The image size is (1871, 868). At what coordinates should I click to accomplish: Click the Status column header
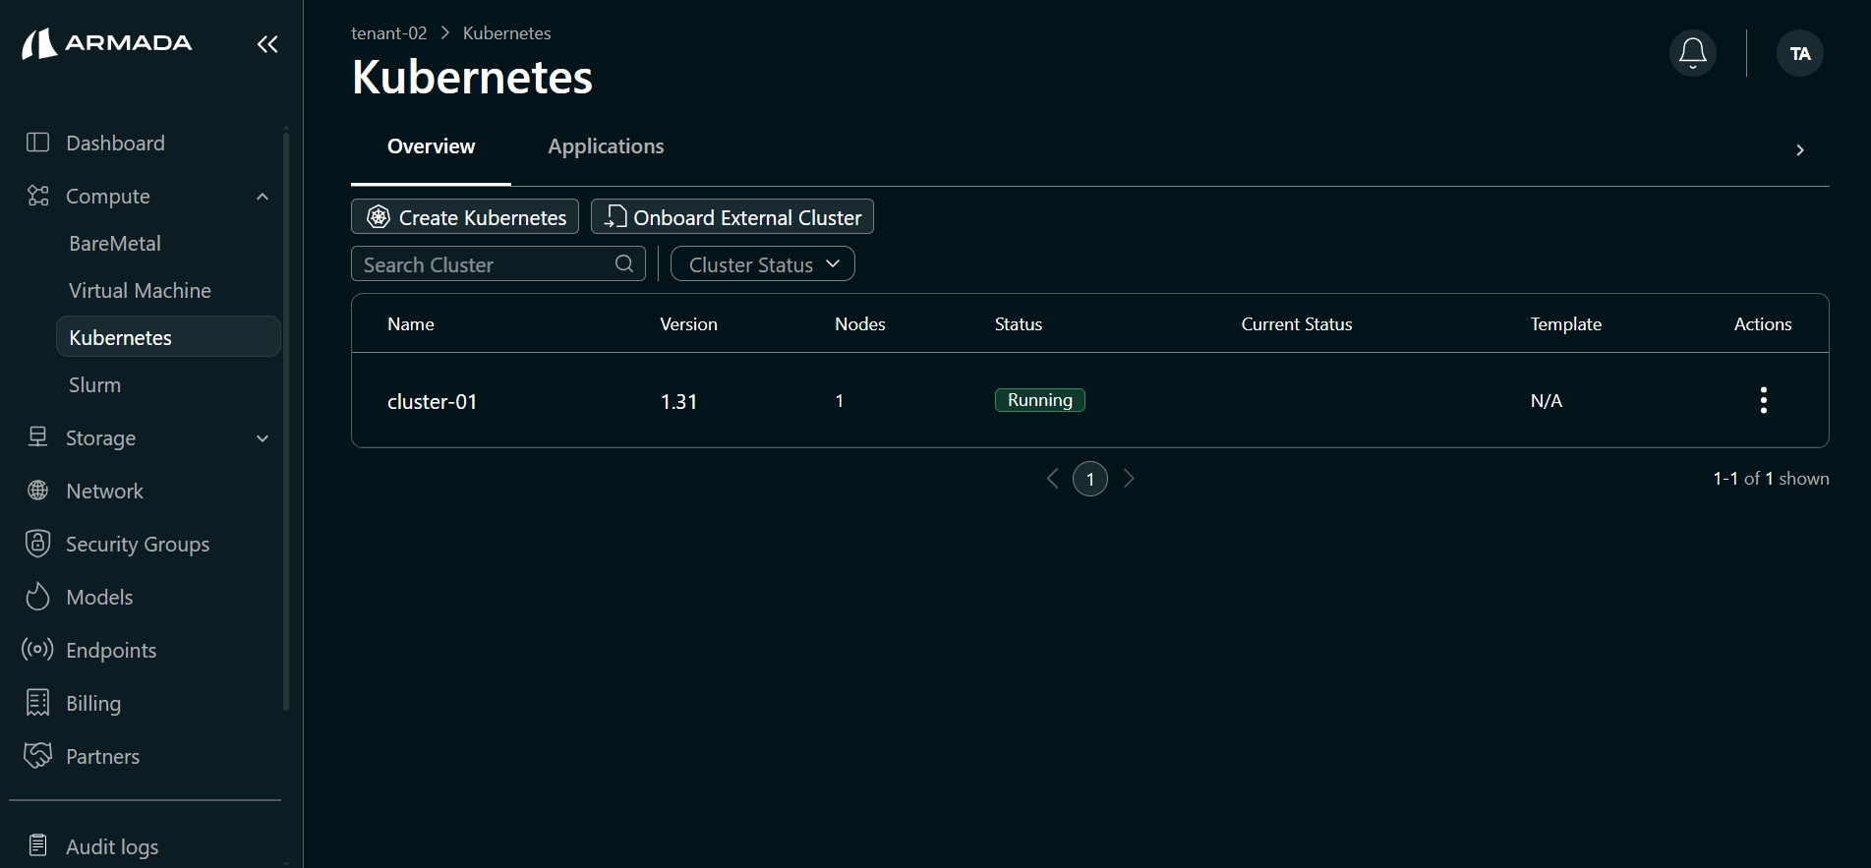(x=1019, y=323)
